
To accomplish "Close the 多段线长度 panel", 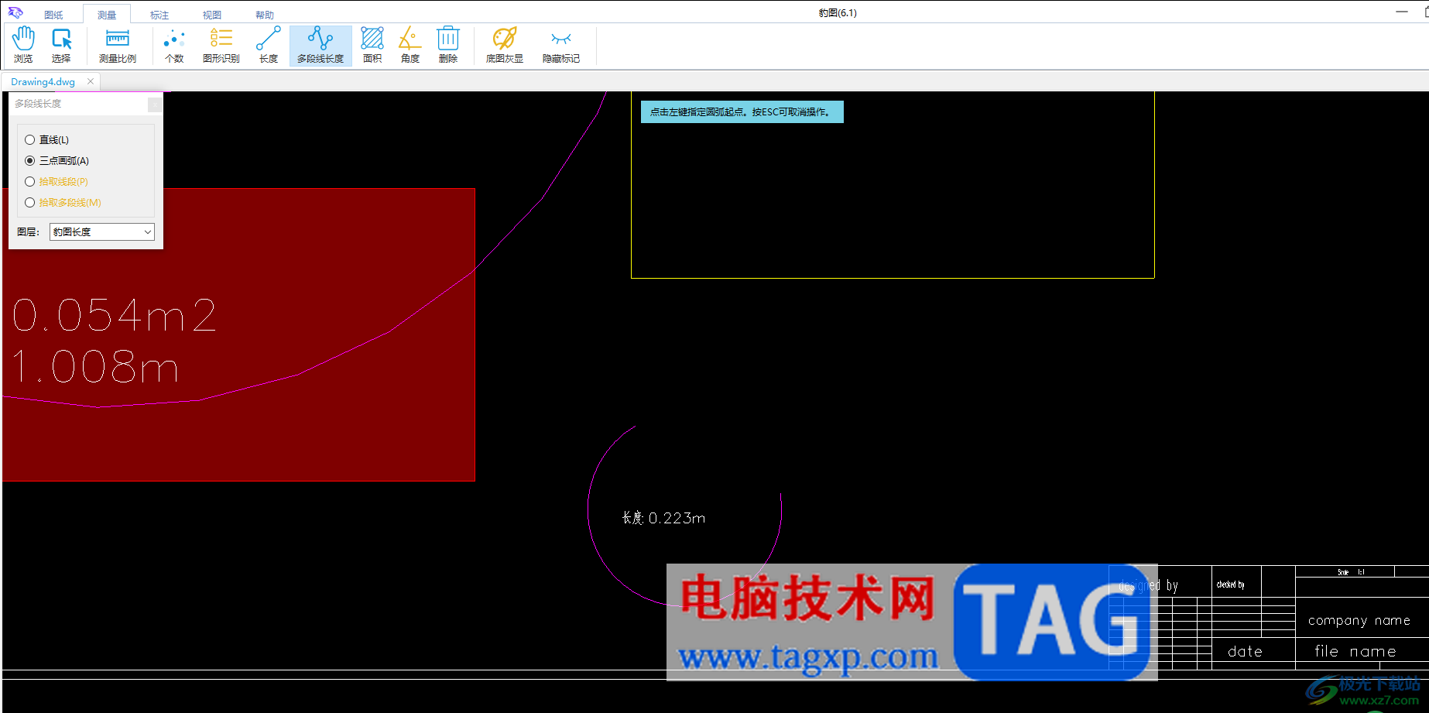I will (155, 104).
